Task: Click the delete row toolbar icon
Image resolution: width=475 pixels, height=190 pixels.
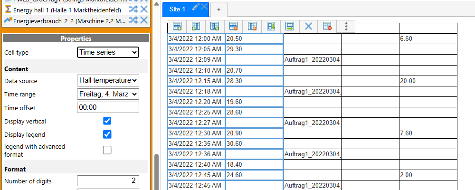Action: (233, 26)
